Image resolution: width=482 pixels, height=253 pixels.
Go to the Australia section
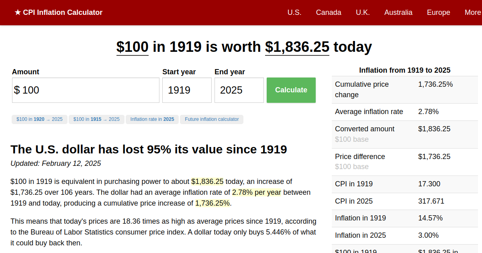398,12
